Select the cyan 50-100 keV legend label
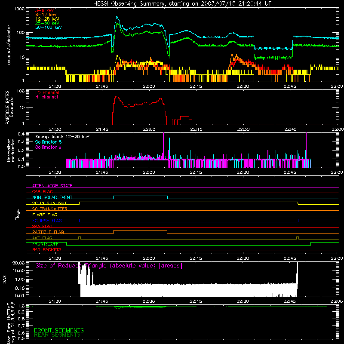This screenshot has height=344, width=344. [49, 28]
